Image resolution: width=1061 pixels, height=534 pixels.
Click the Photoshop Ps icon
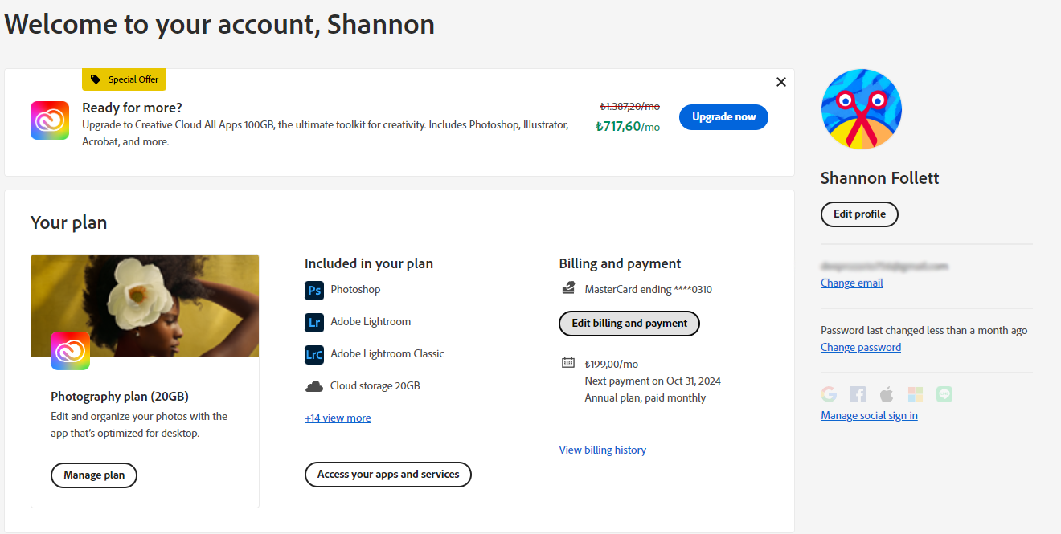pos(314,290)
